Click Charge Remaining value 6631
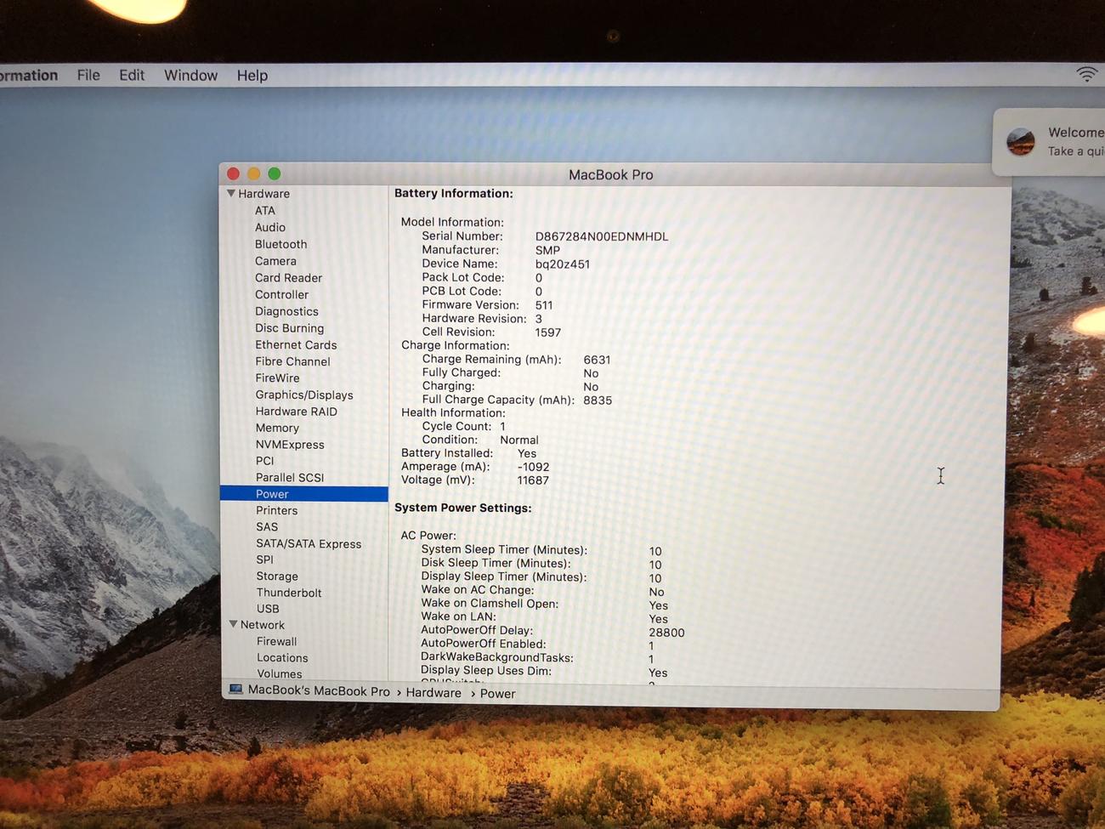This screenshot has height=829, width=1105. (598, 360)
